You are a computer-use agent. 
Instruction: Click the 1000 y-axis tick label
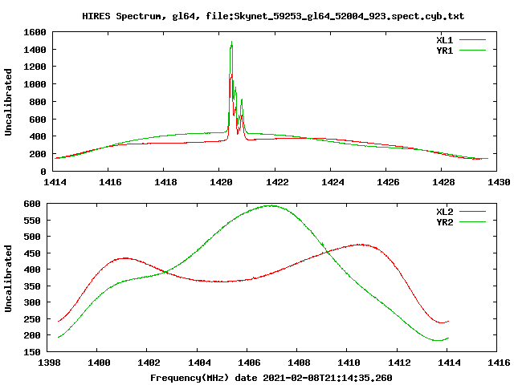tap(35, 84)
